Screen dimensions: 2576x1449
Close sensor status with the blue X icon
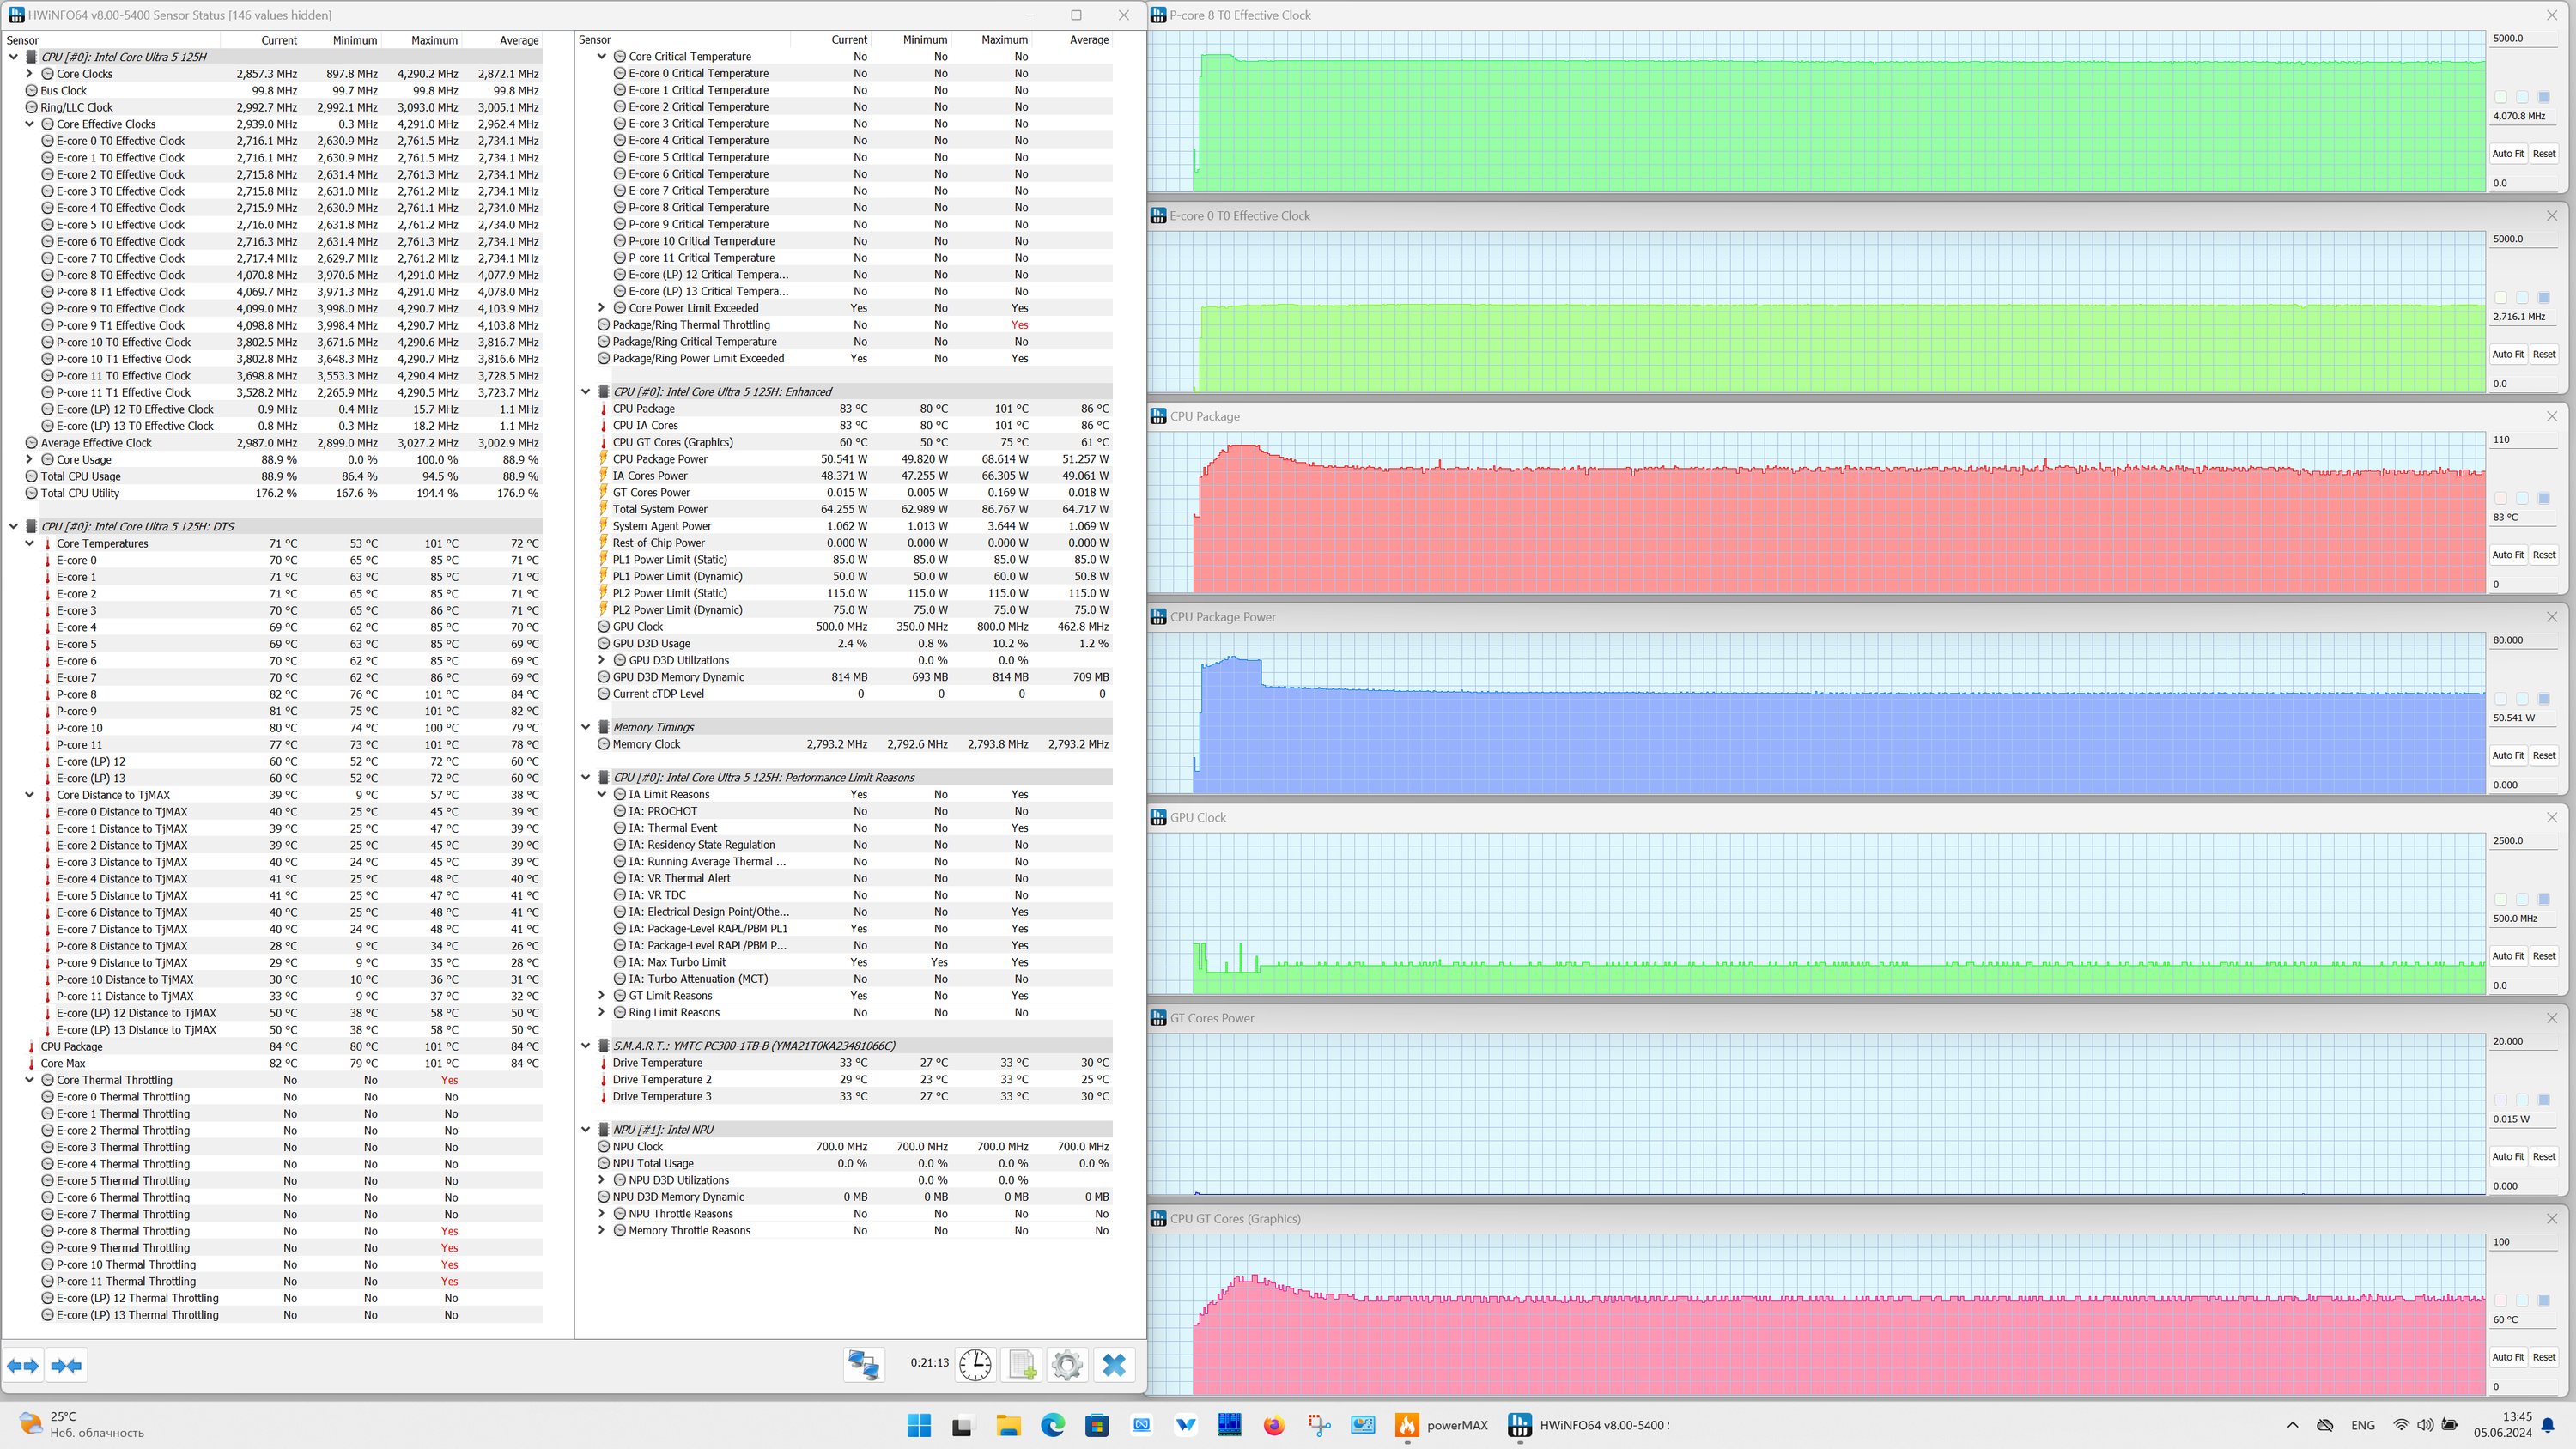tap(1114, 1365)
